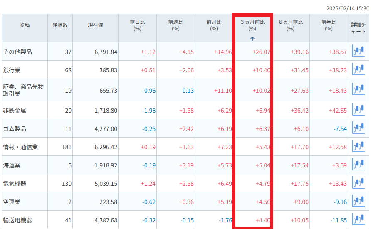Open detail chart for 電気機器

[x=358, y=183]
